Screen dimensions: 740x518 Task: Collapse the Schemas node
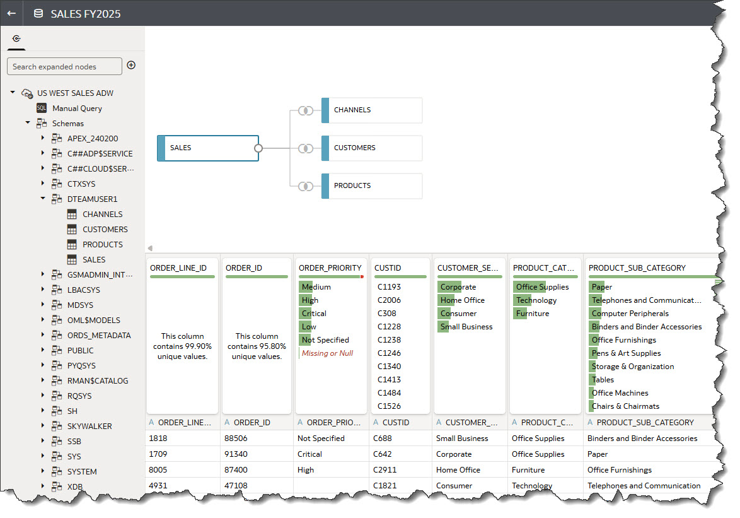28,123
